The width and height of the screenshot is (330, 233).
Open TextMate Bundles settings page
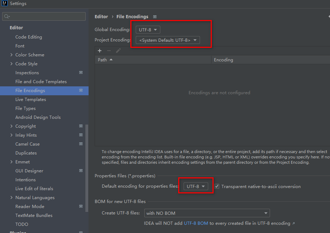point(34,216)
